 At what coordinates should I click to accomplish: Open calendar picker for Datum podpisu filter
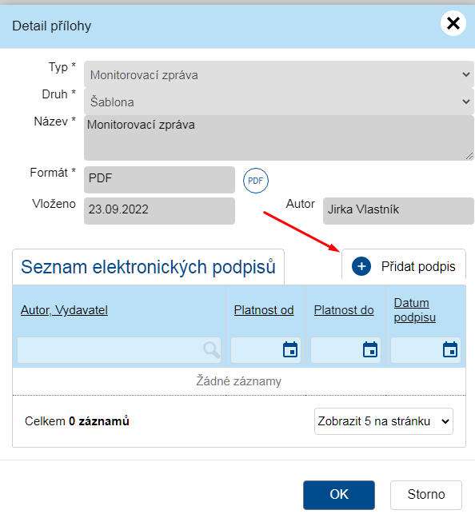tap(450, 349)
